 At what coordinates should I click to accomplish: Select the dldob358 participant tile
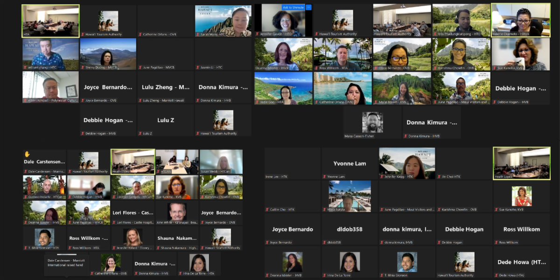pyautogui.click(x=350, y=229)
